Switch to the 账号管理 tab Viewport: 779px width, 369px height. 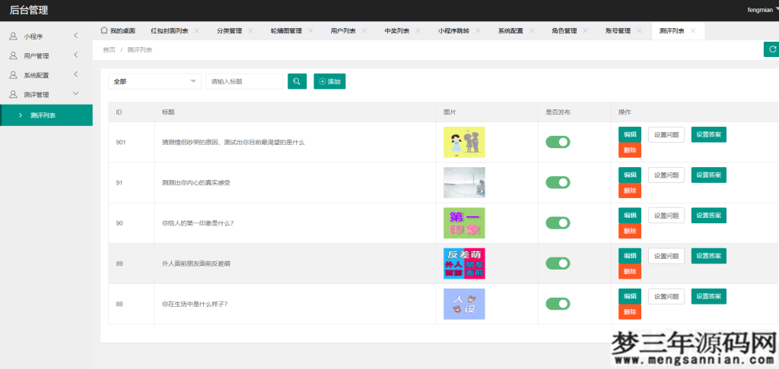(618, 30)
